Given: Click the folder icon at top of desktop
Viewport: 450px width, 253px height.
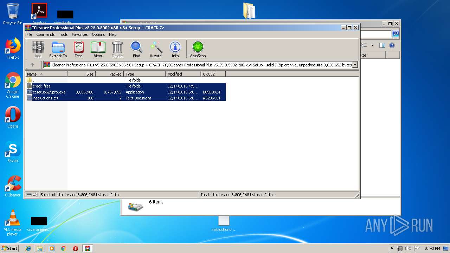Looking at the screenshot, I should pyautogui.click(x=249, y=11).
